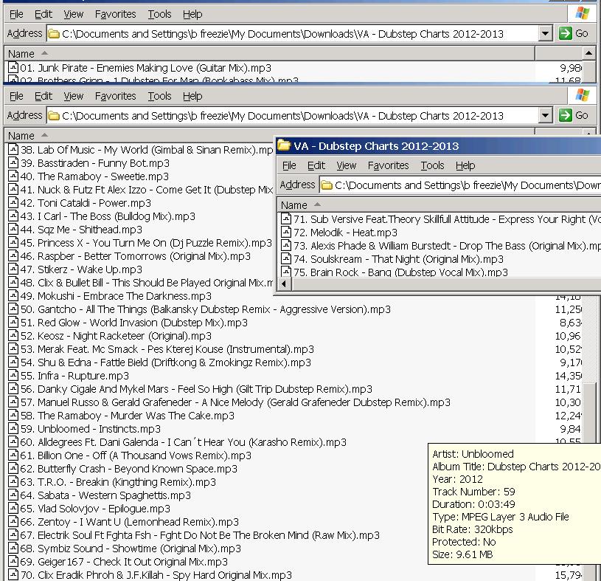Screen dimensions: 601x581
Task: Click the Windows flag logo in the topmost window
Action: click(x=582, y=13)
